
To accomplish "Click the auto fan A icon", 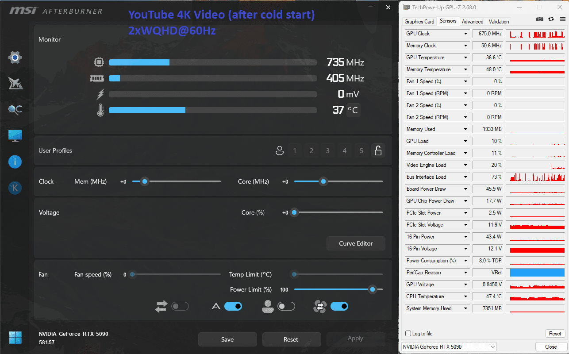I will 216,306.
